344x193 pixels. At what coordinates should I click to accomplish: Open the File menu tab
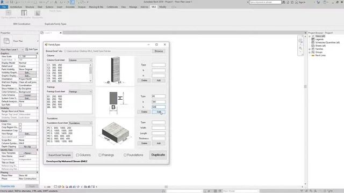(4, 7)
